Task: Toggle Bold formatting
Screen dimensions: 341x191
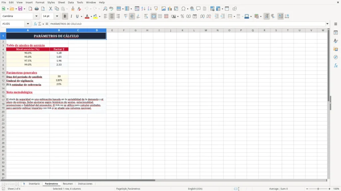Action: click(65, 16)
